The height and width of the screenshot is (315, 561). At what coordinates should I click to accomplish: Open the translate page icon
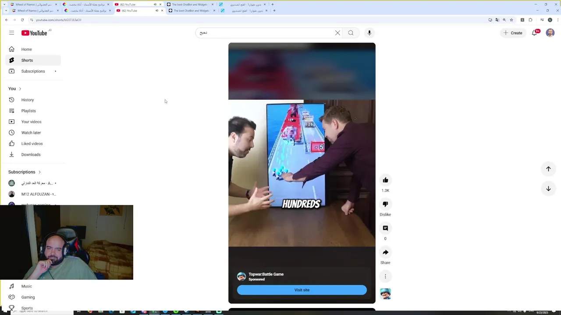(497, 20)
